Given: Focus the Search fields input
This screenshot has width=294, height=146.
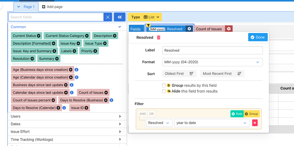Looking at the screenshot, I should point(56,17).
